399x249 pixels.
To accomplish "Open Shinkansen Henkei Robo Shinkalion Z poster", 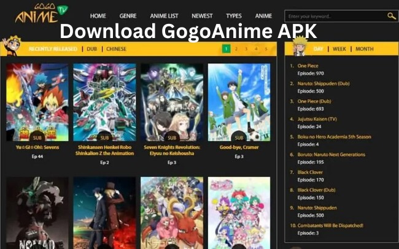I will pos(104,102).
